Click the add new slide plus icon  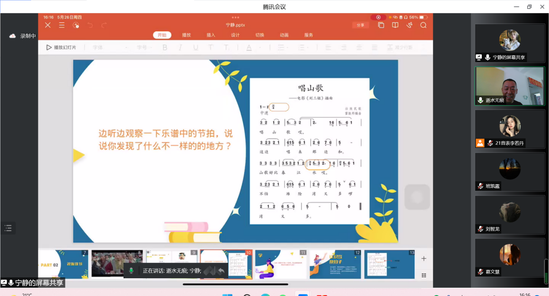(424, 259)
